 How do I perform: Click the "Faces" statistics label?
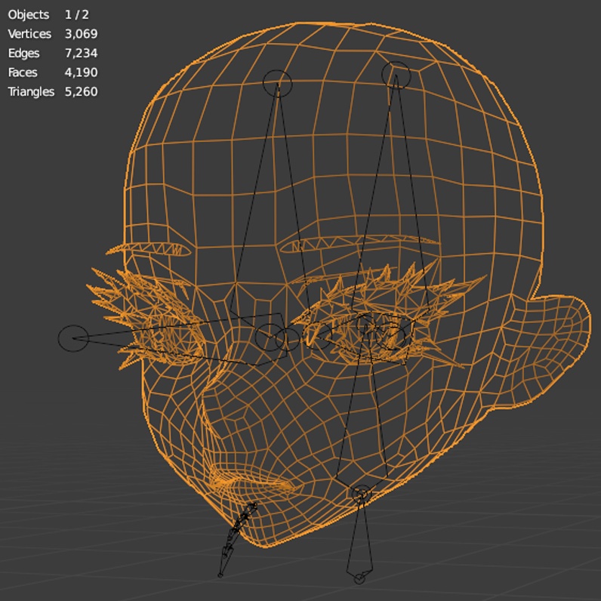coord(23,72)
